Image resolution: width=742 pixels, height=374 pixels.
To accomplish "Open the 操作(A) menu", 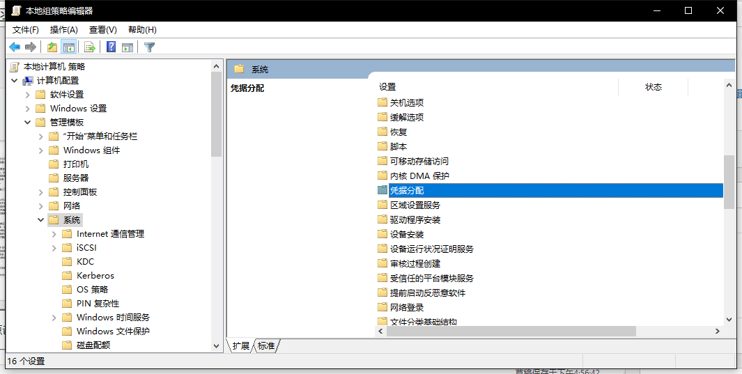I will click(63, 30).
